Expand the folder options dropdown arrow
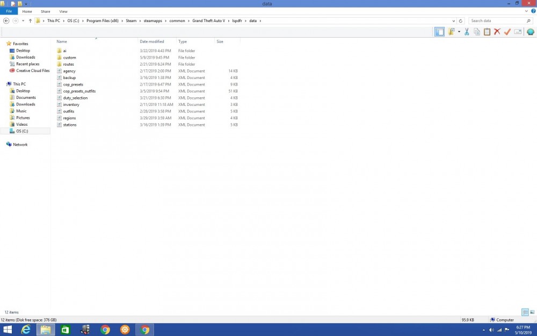This screenshot has width=537, height=336. click(459, 32)
